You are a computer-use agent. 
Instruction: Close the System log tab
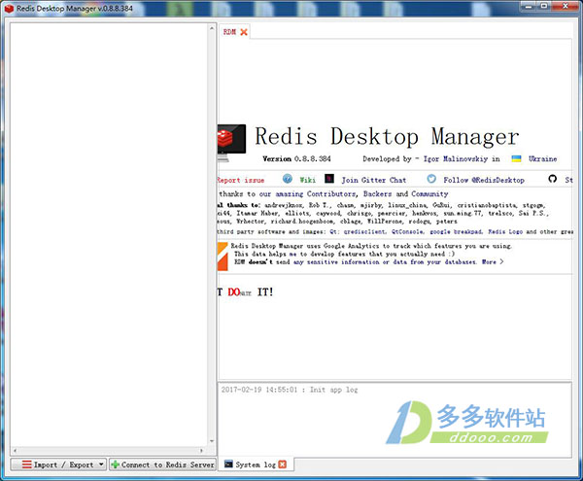[283, 464]
